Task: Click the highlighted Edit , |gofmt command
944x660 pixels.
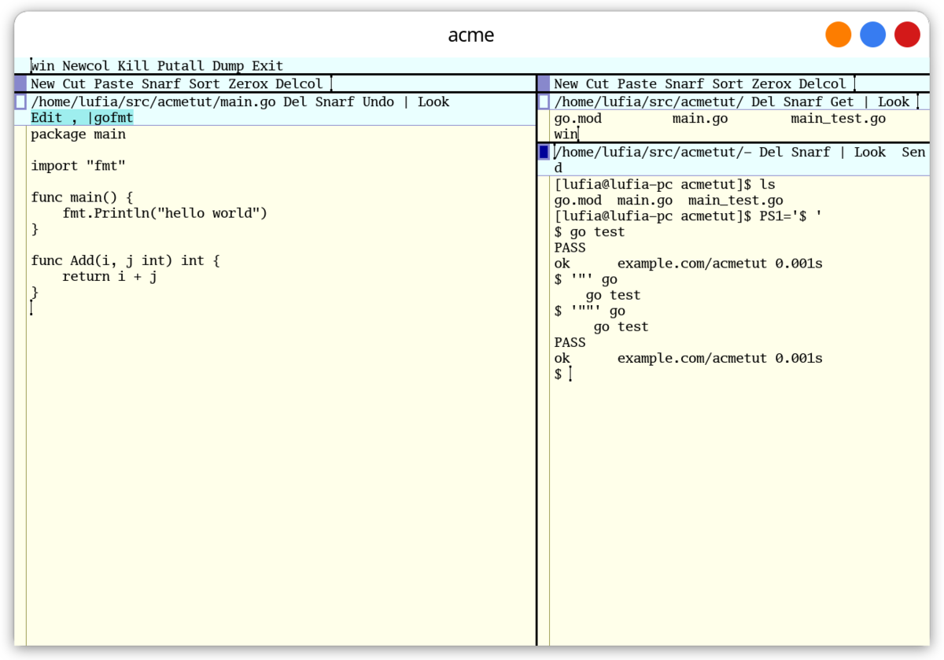Action: pos(83,118)
